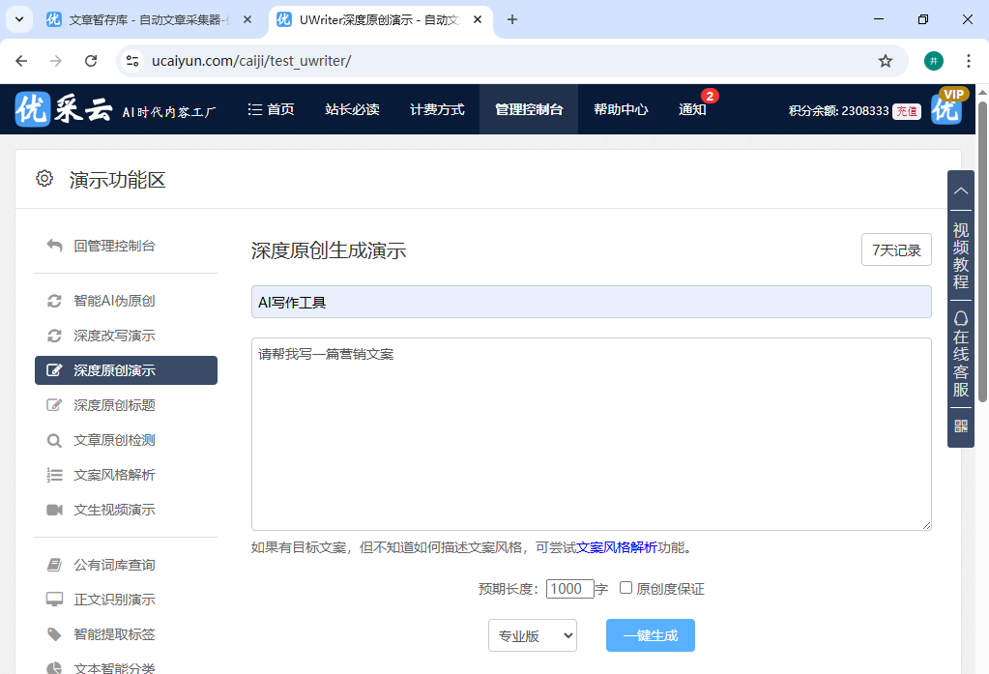Open the 帮助中心 menu item

620,109
